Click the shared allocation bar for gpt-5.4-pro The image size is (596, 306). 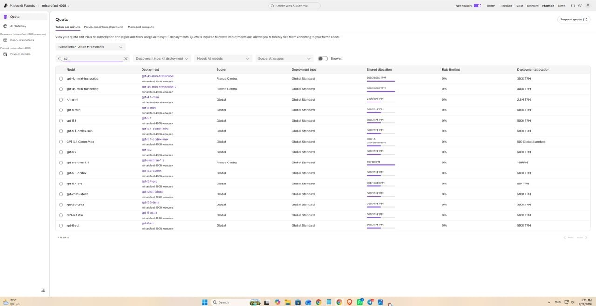coord(381,186)
